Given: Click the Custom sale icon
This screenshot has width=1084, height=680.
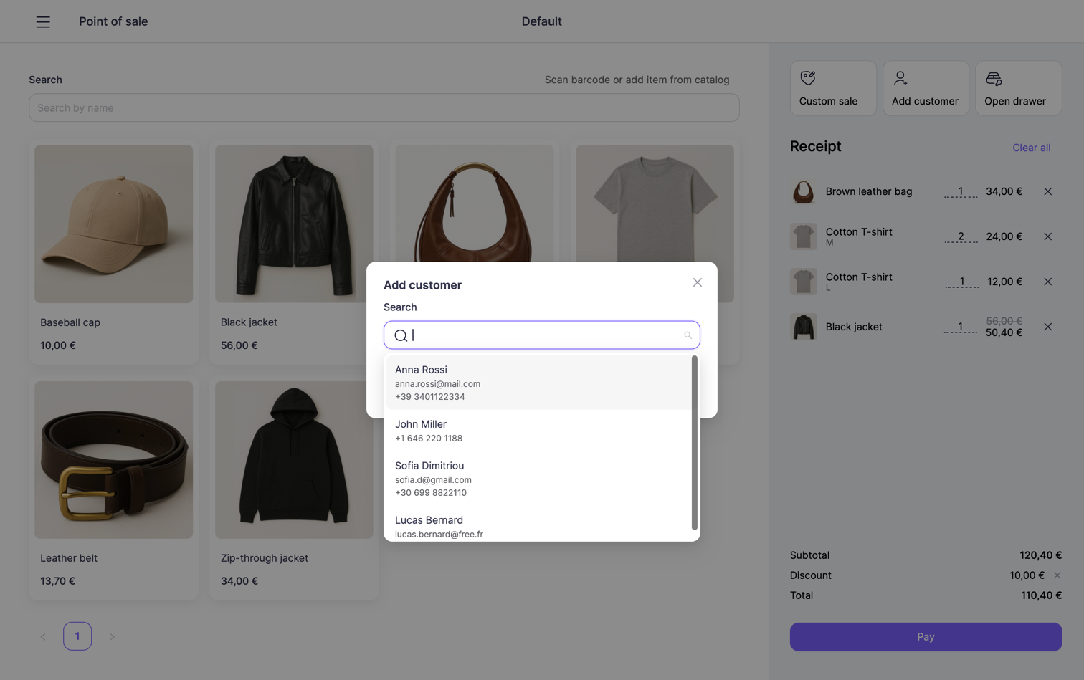Looking at the screenshot, I should [x=809, y=77].
